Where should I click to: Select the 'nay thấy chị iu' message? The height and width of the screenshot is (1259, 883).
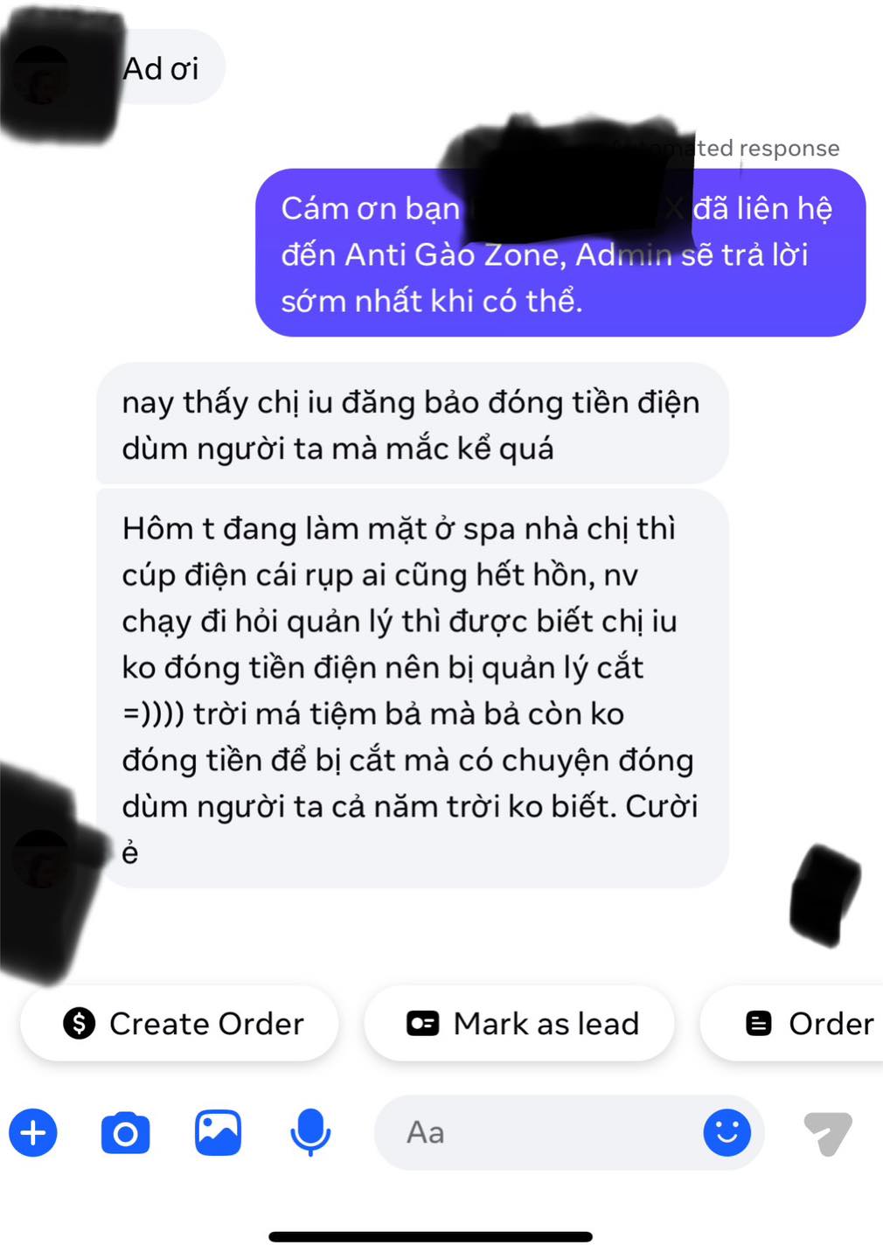(412, 424)
